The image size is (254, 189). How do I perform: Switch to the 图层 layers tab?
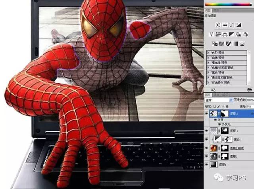coord(208,95)
